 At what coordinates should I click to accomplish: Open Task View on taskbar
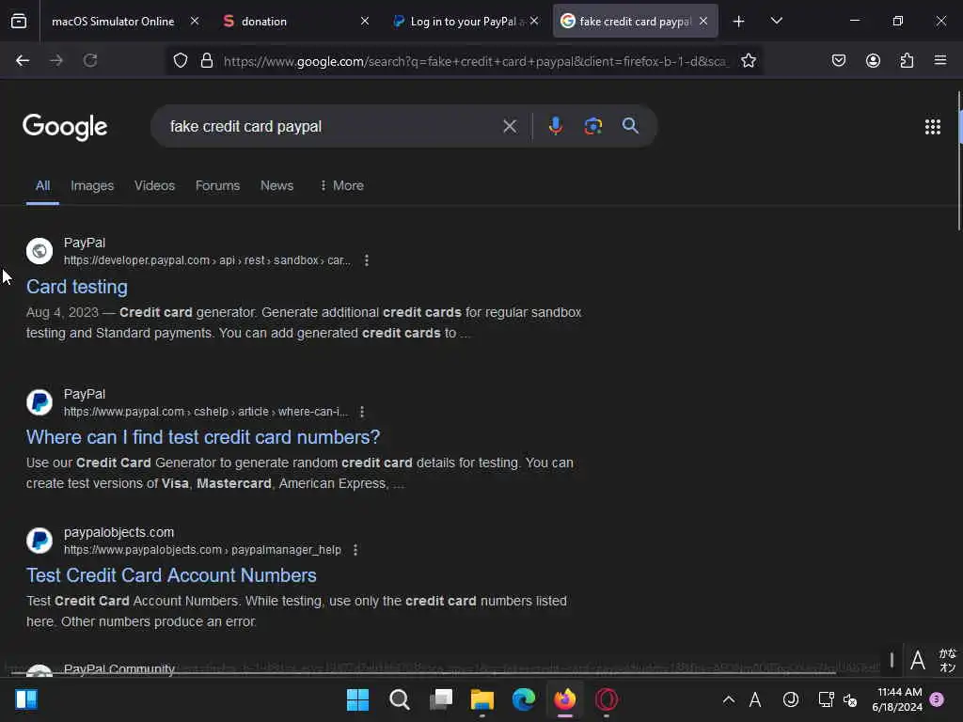pos(441,699)
